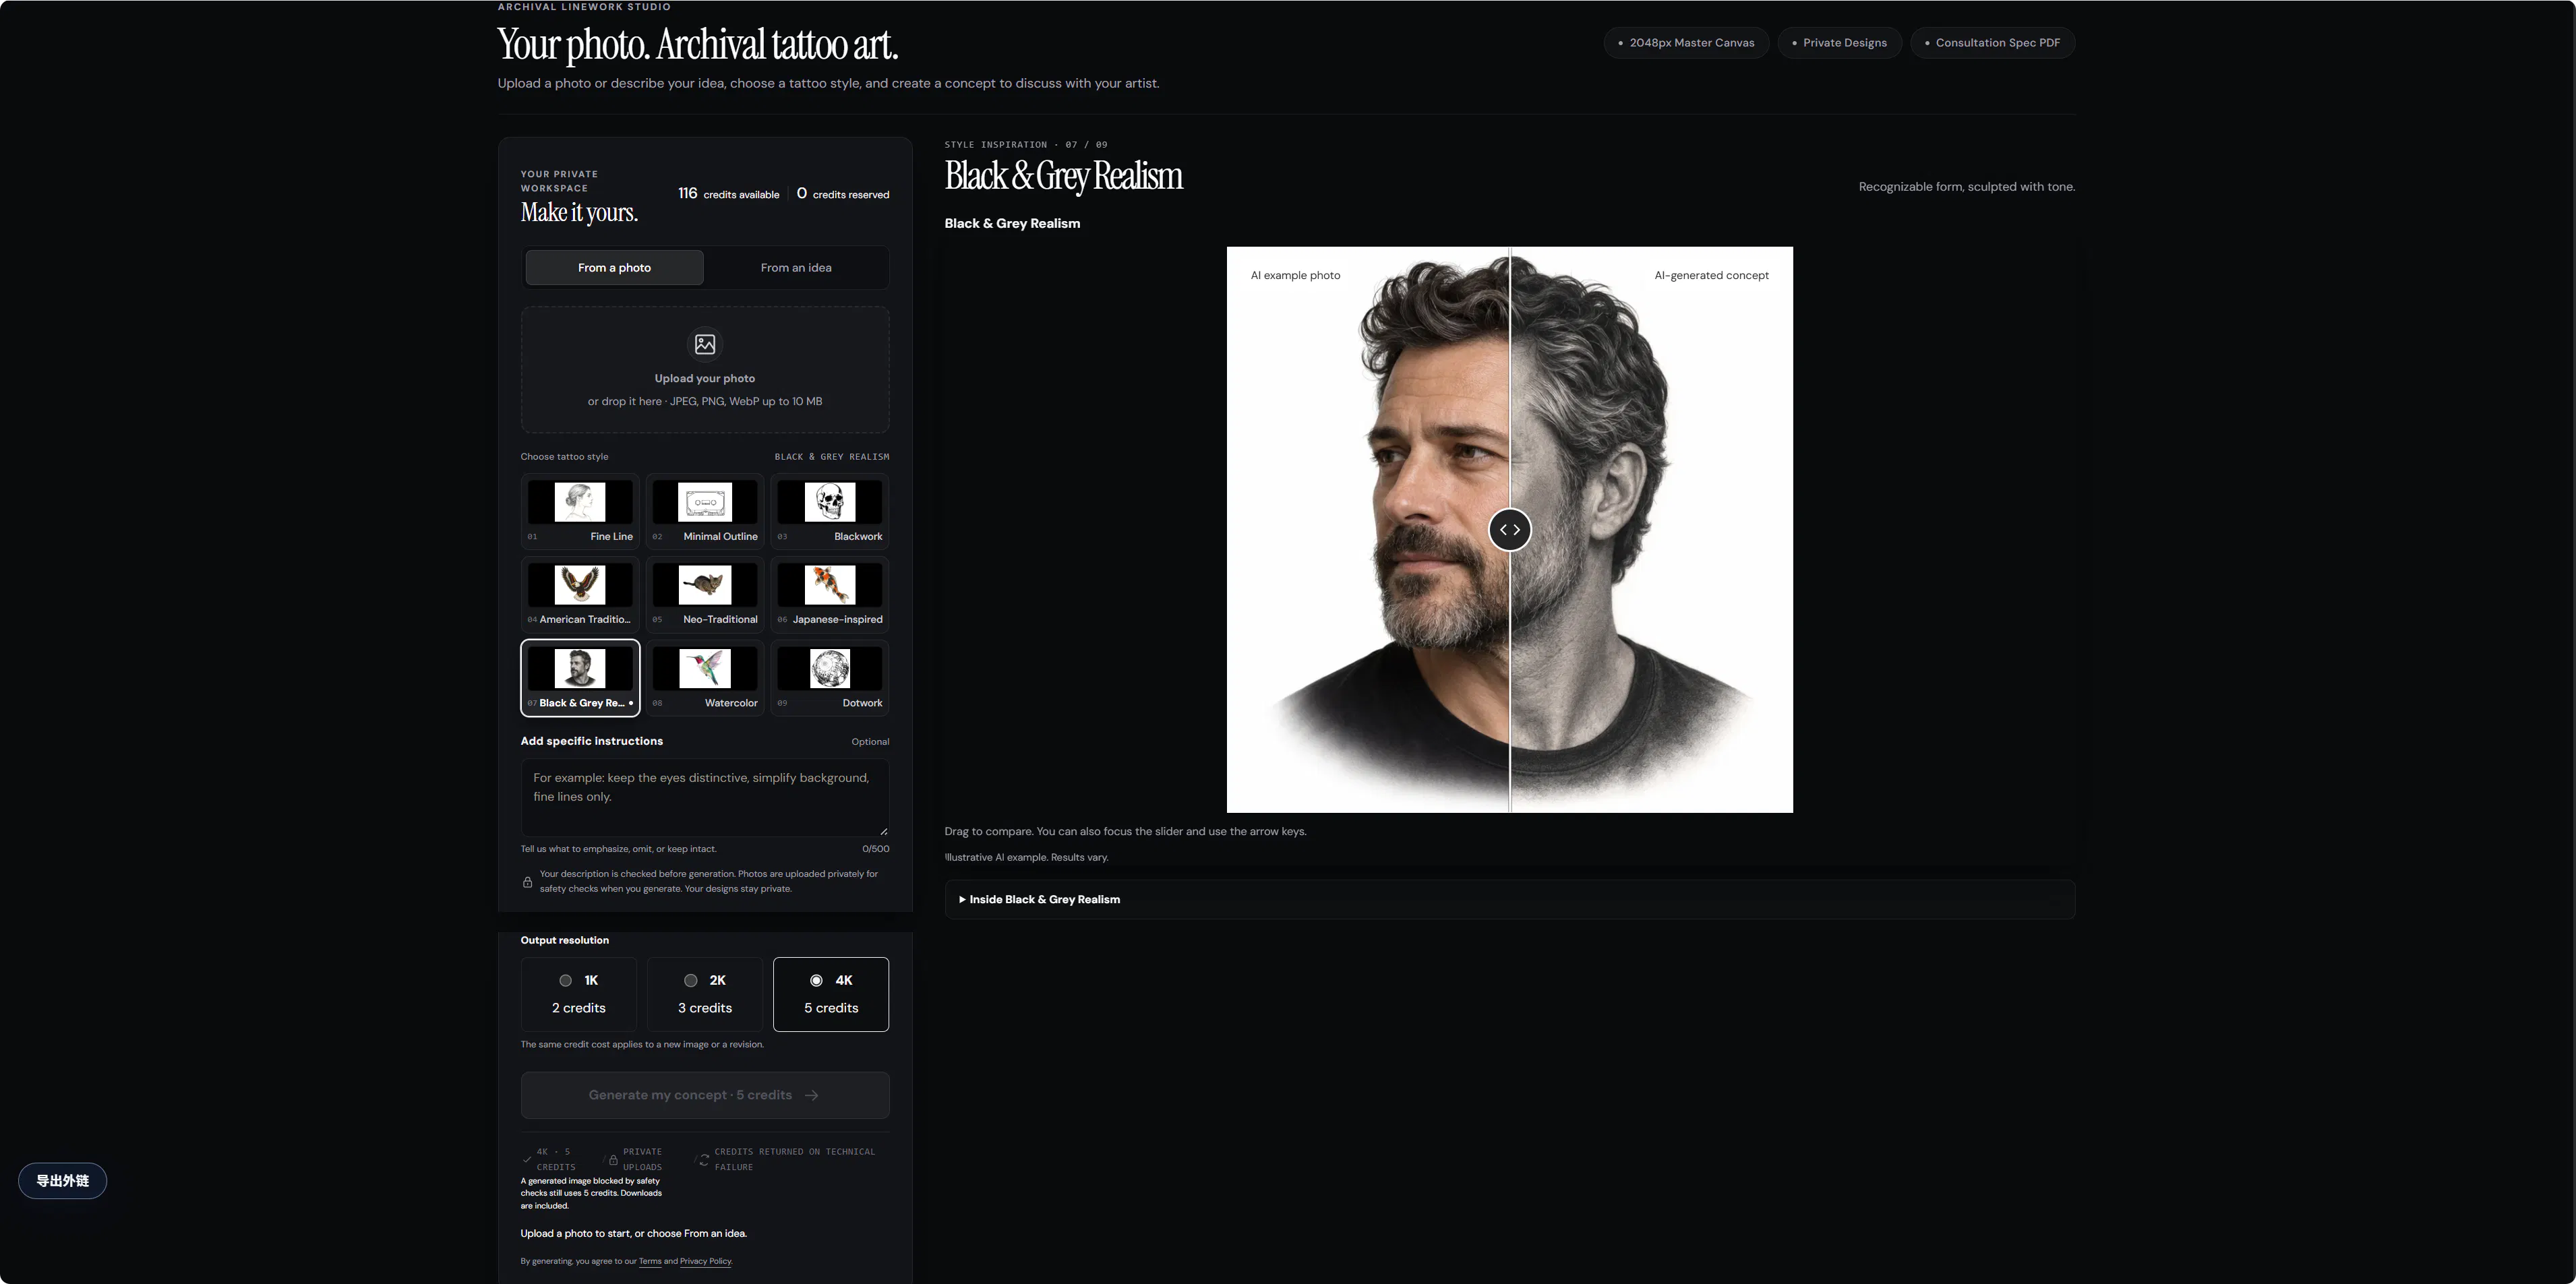Open the Terms link
2576x1284 pixels.
click(650, 1262)
